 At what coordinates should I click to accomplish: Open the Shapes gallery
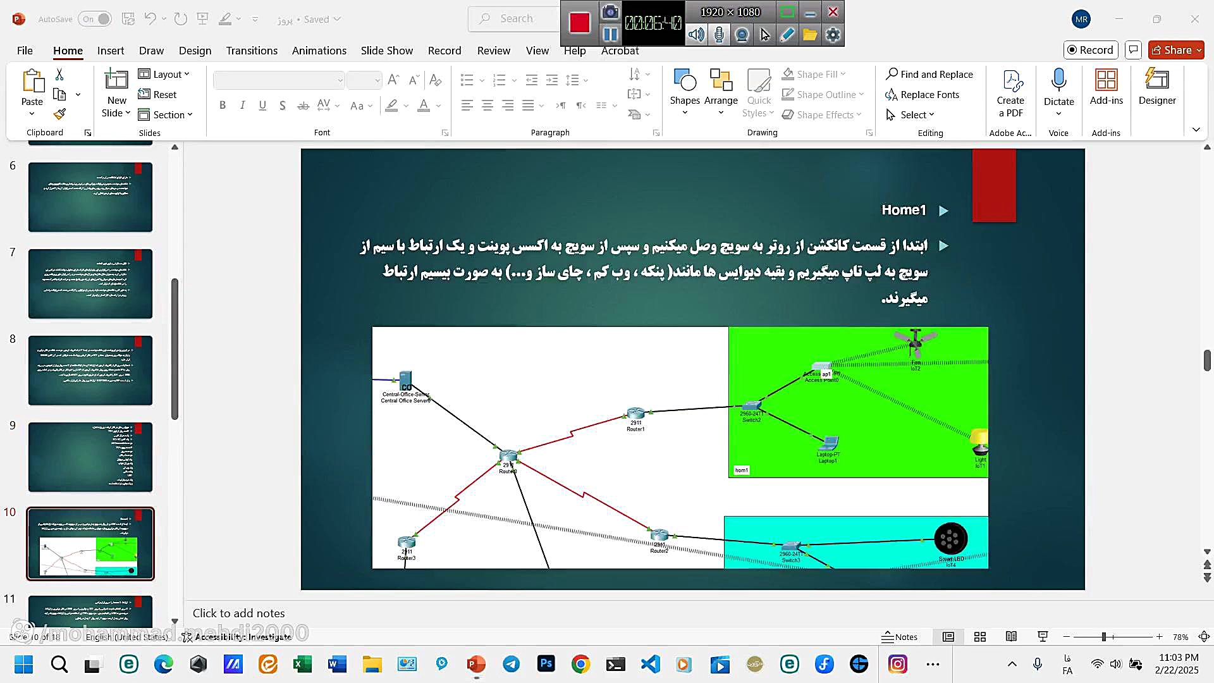(685, 92)
